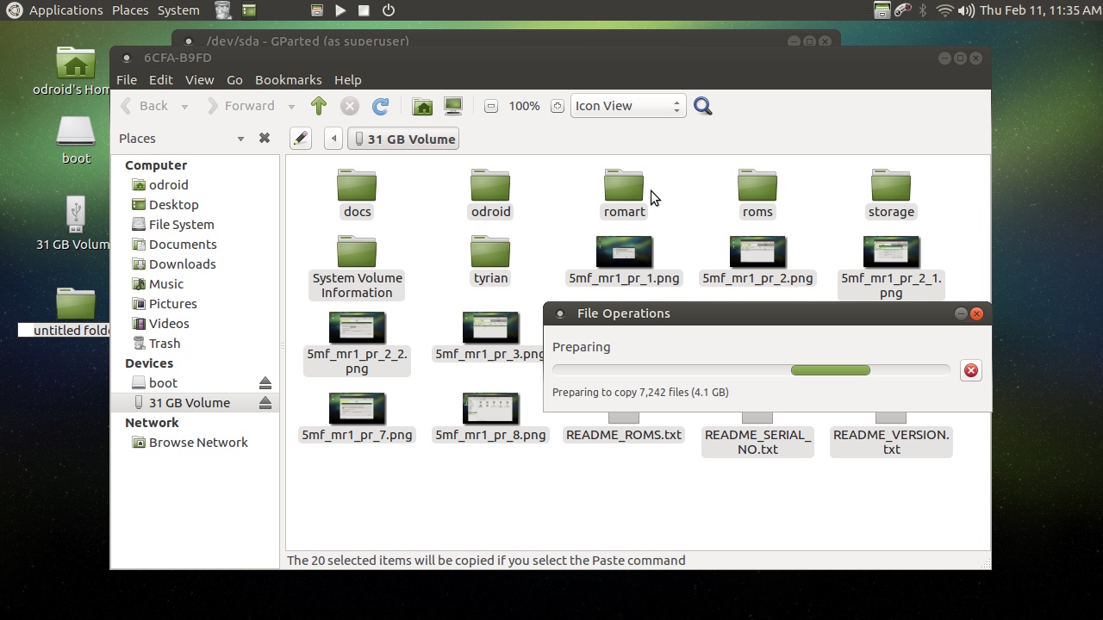
Task: Open the Icon View mode dropdown
Action: (627, 106)
